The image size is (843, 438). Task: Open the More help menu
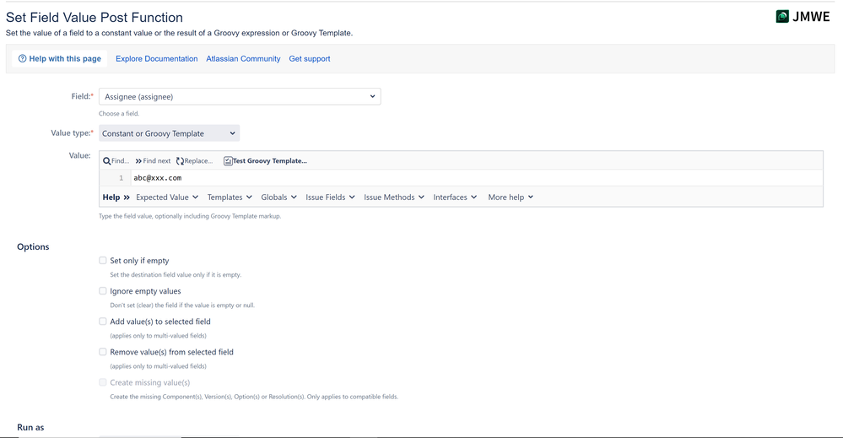(511, 197)
